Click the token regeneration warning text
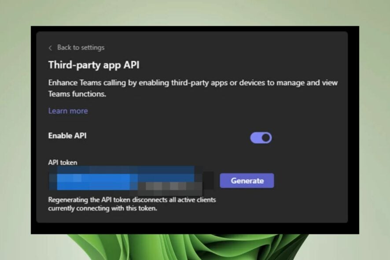Screen dimensions: 390x260 click(131, 204)
